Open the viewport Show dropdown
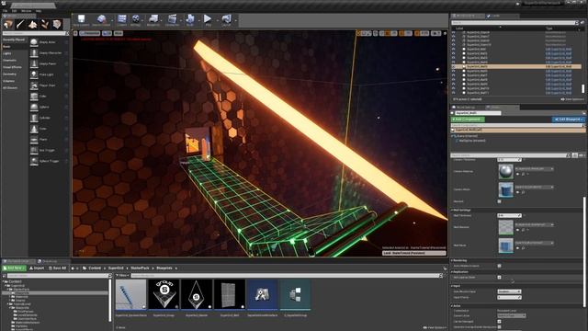Viewport: 588px width, 331px height. [119, 33]
